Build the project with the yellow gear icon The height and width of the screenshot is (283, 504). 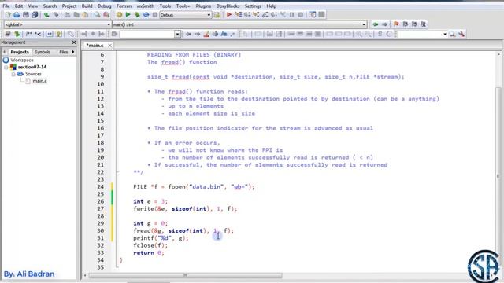(119, 15)
